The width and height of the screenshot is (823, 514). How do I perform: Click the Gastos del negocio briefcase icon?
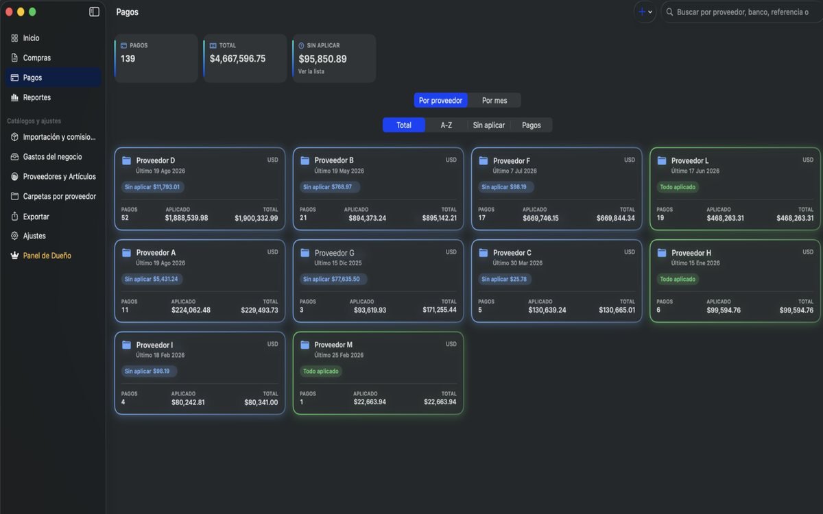pos(14,157)
